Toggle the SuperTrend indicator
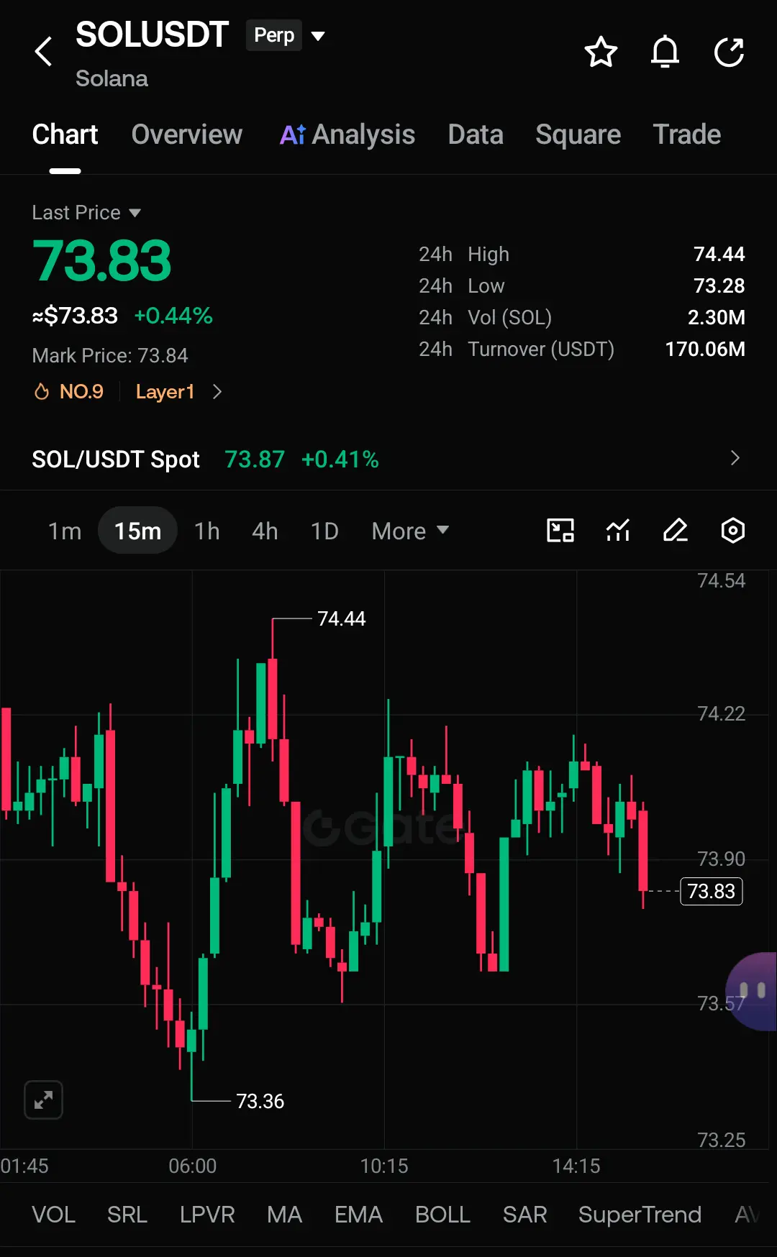The width and height of the screenshot is (777, 1257). pos(640,1215)
